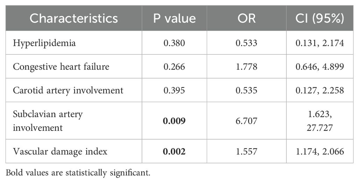Click the P value 0.380 cell

(174, 43)
